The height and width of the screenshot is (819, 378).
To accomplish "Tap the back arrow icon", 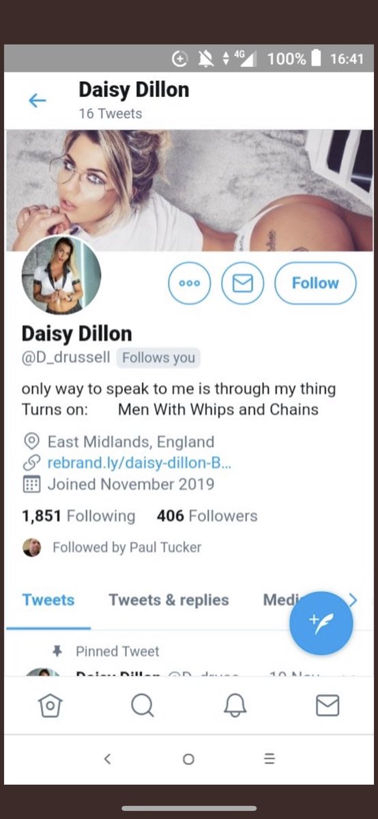I will [x=37, y=101].
